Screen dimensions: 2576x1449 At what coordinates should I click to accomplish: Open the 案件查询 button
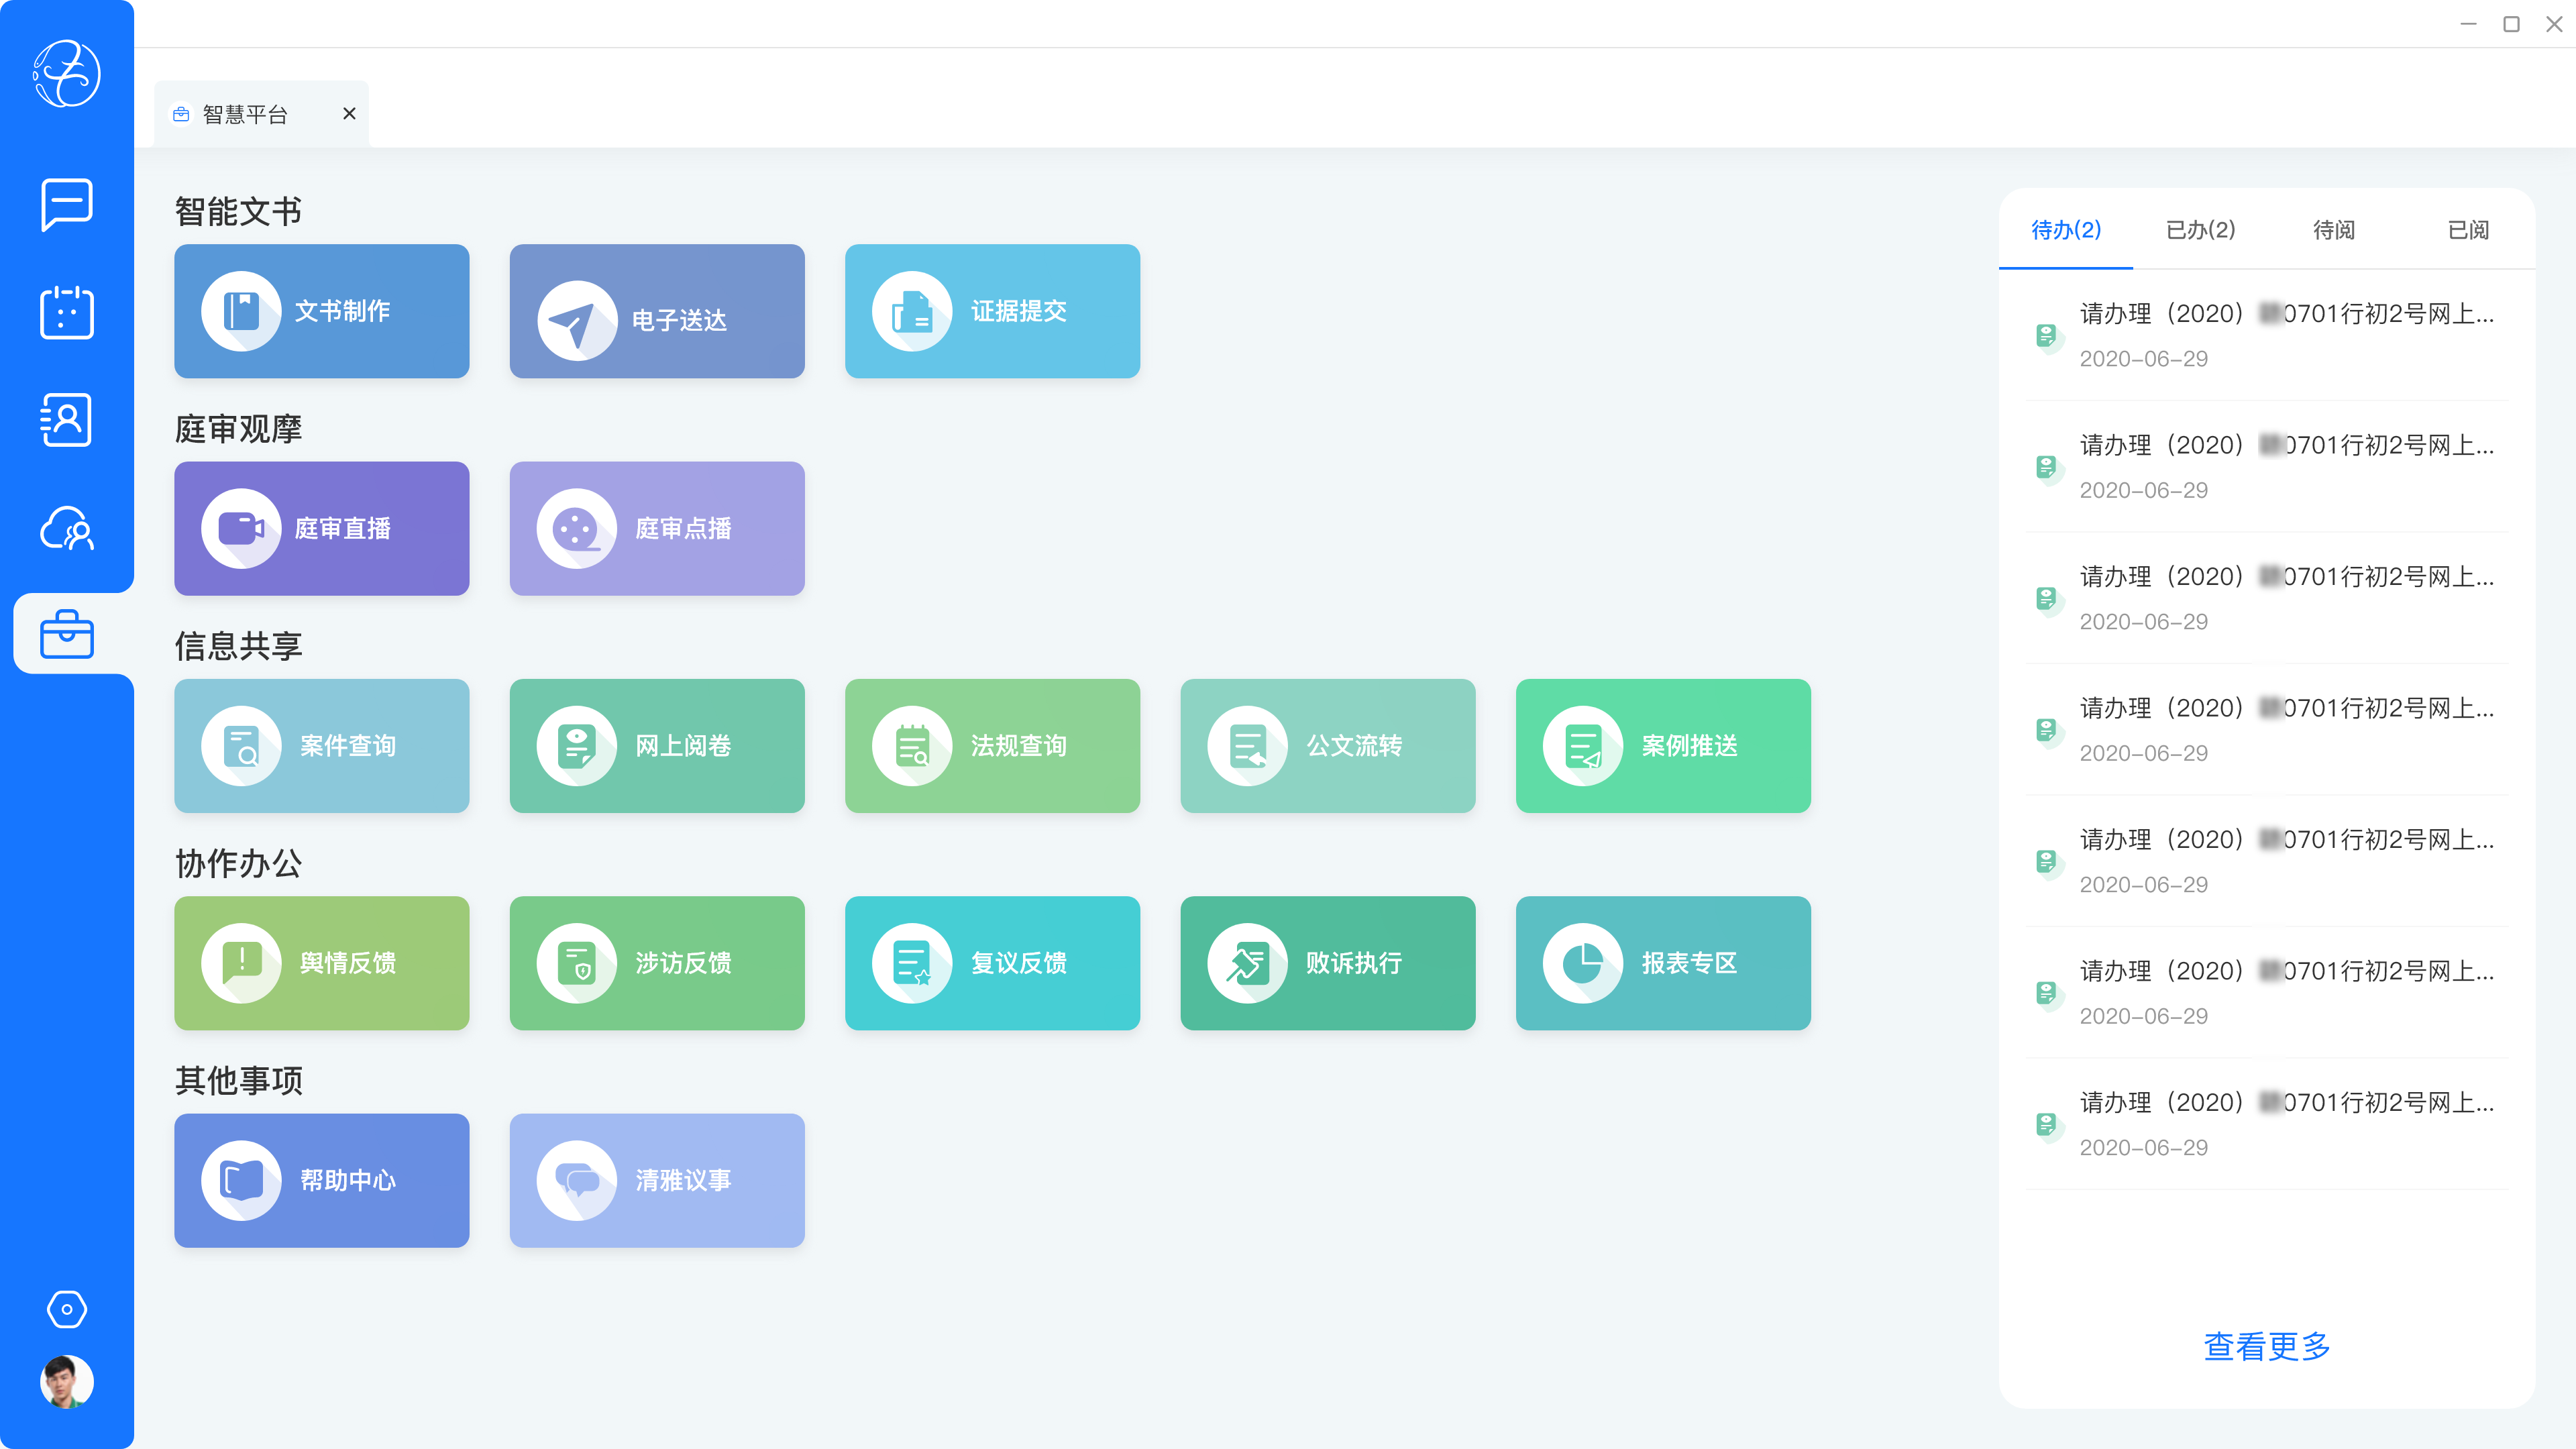click(x=321, y=746)
